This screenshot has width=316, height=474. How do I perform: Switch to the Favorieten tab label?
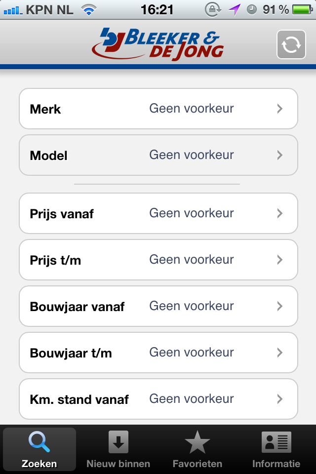(x=197, y=464)
